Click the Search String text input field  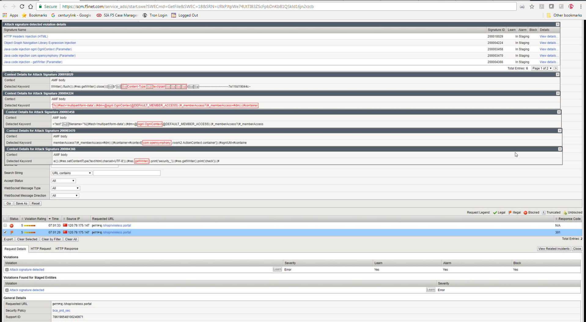tap(127, 173)
